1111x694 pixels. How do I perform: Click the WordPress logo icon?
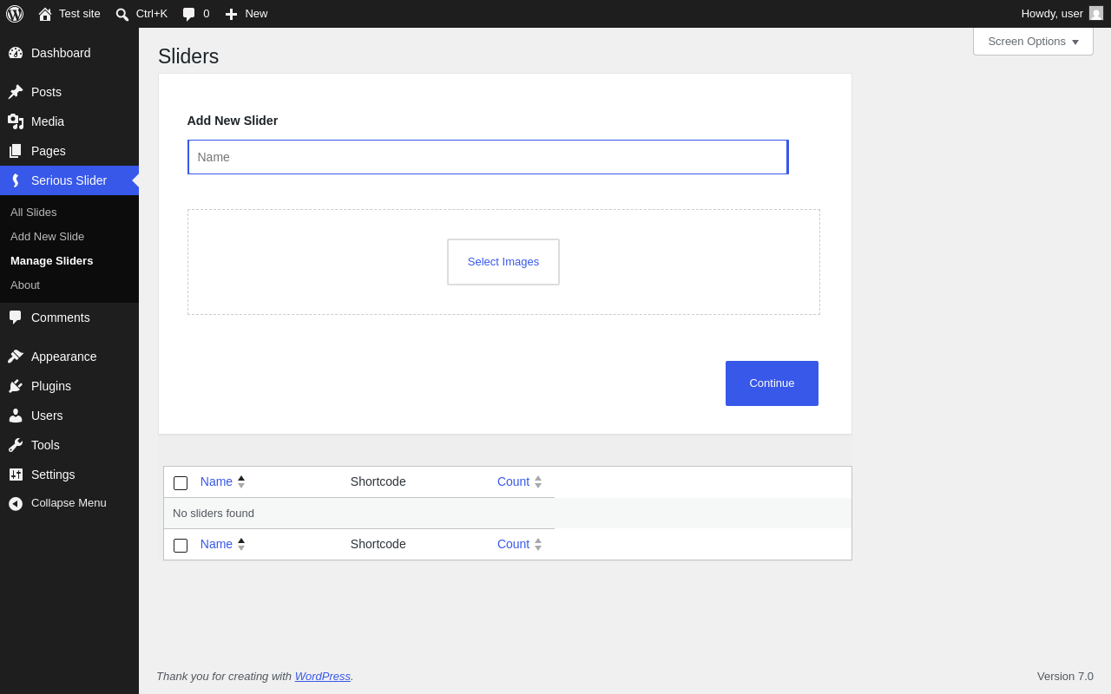[15, 14]
